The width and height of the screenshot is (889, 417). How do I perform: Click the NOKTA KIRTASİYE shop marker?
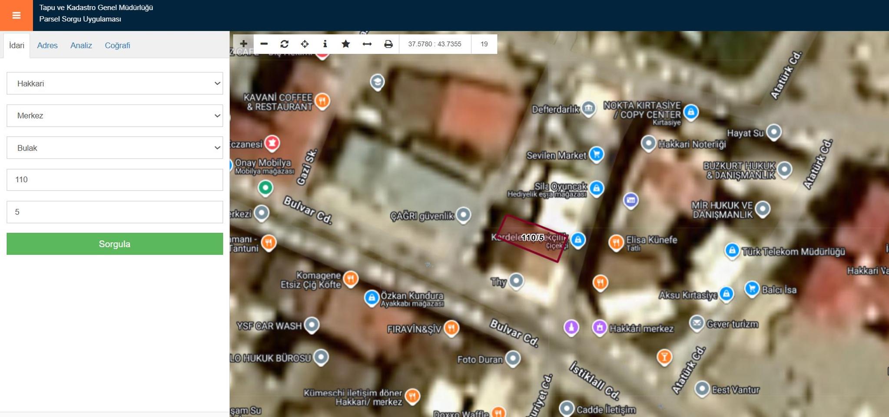[691, 112]
